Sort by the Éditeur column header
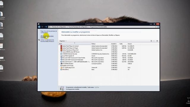Screen dimensions: 190x107 click(x=101, y=44)
